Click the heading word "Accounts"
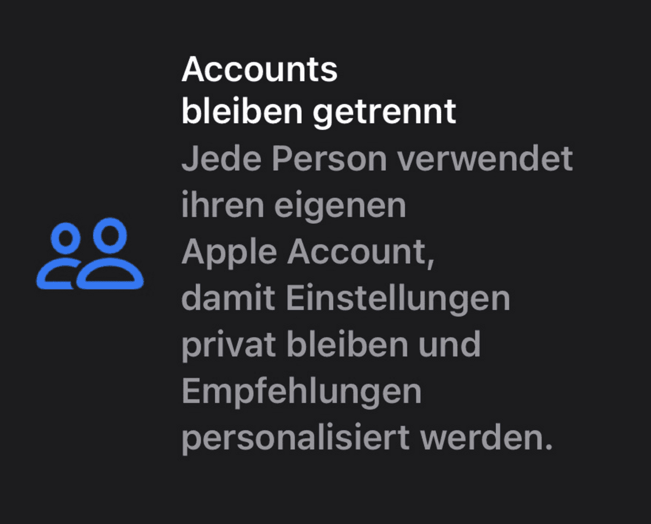This screenshot has width=651, height=524. pyautogui.click(x=259, y=69)
